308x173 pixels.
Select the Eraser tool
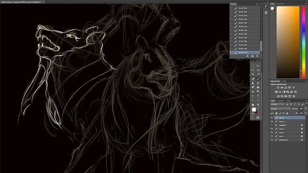[253, 87]
